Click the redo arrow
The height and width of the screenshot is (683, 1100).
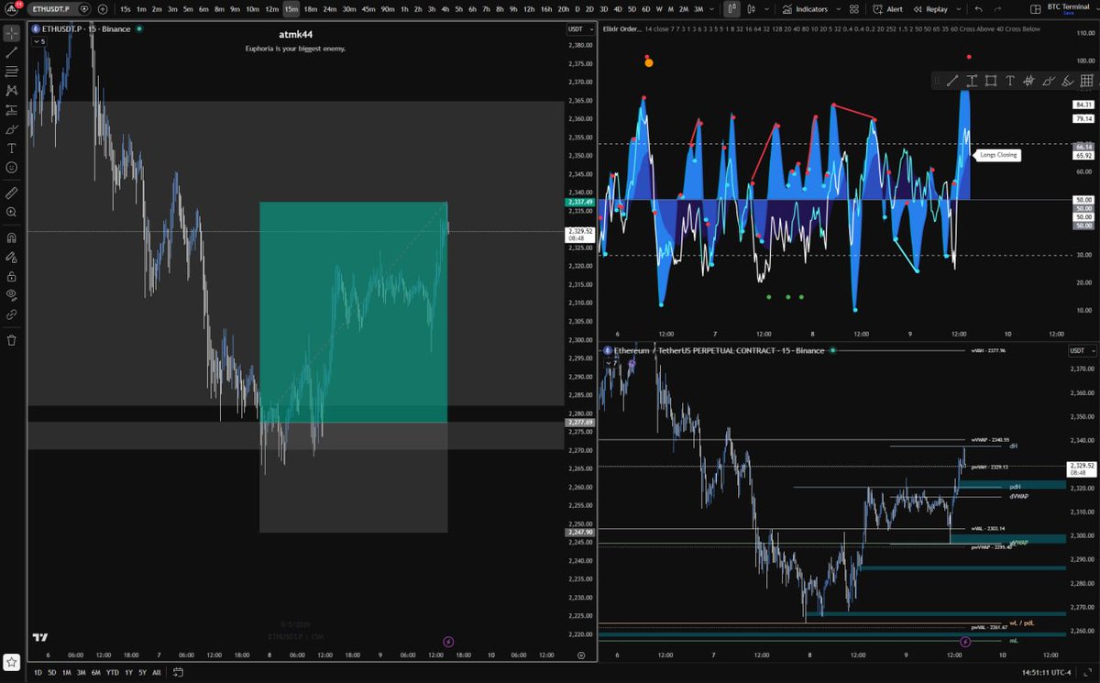click(x=999, y=9)
